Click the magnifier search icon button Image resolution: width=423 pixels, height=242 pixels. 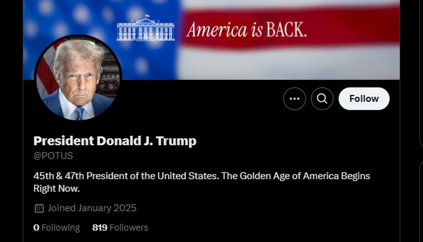[322, 99]
